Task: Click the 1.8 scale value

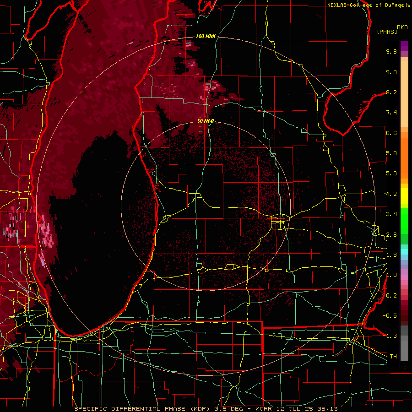Action: coord(391,255)
